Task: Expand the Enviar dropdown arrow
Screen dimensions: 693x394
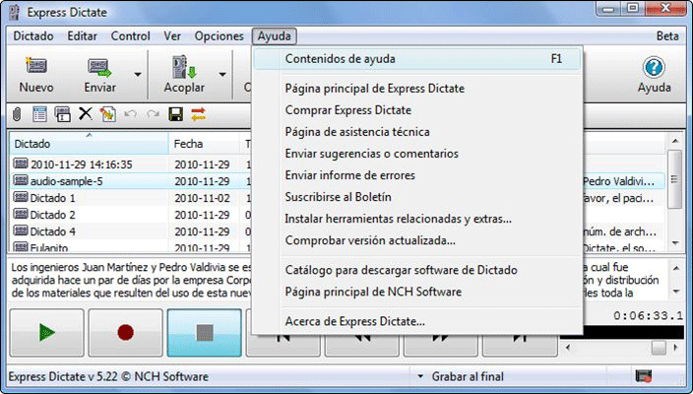Action: 138,74
